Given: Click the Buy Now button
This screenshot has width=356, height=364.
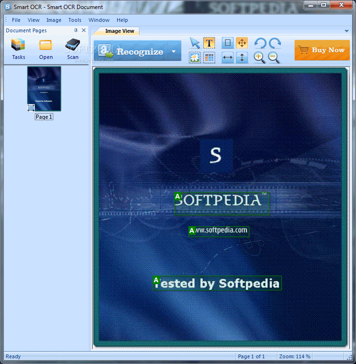Looking at the screenshot, I should [322, 50].
